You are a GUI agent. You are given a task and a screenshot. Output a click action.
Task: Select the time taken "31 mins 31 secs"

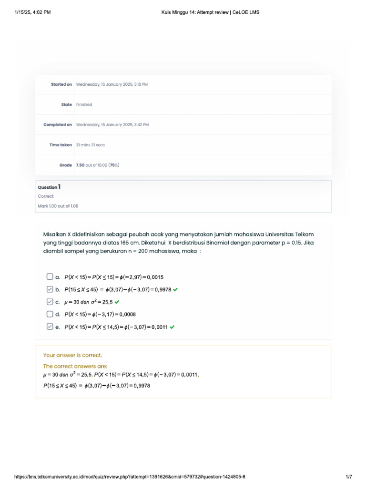click(x=91, y=145)
